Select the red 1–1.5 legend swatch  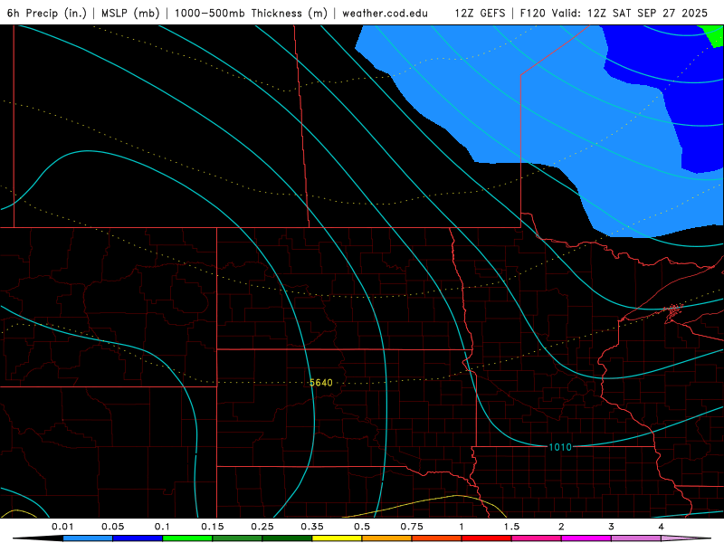coord(487,538)
